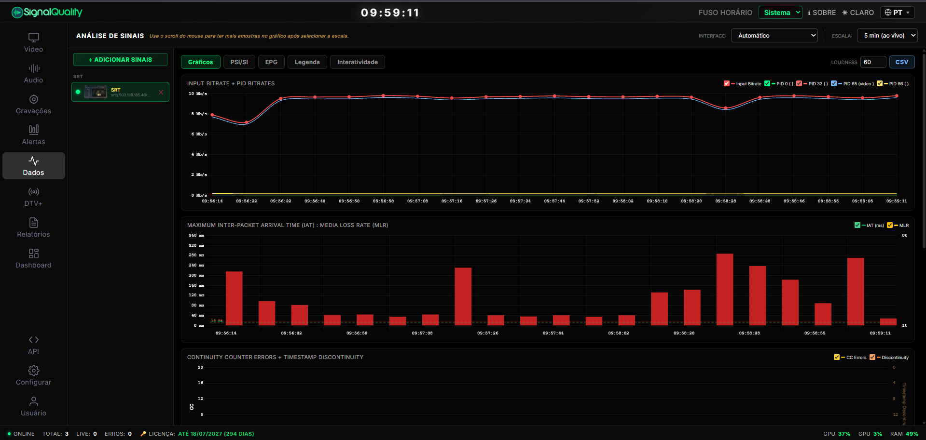Open the API page
The width and height of the screenshot is (926, 440).
click(33, 345)
